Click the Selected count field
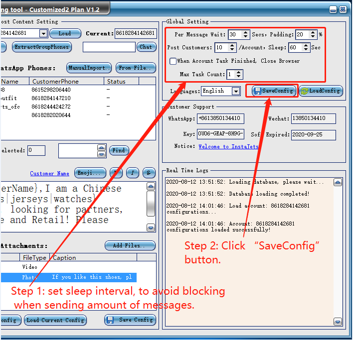The height and width of the screenshot is (340, 353). click(x=36, y=150)
